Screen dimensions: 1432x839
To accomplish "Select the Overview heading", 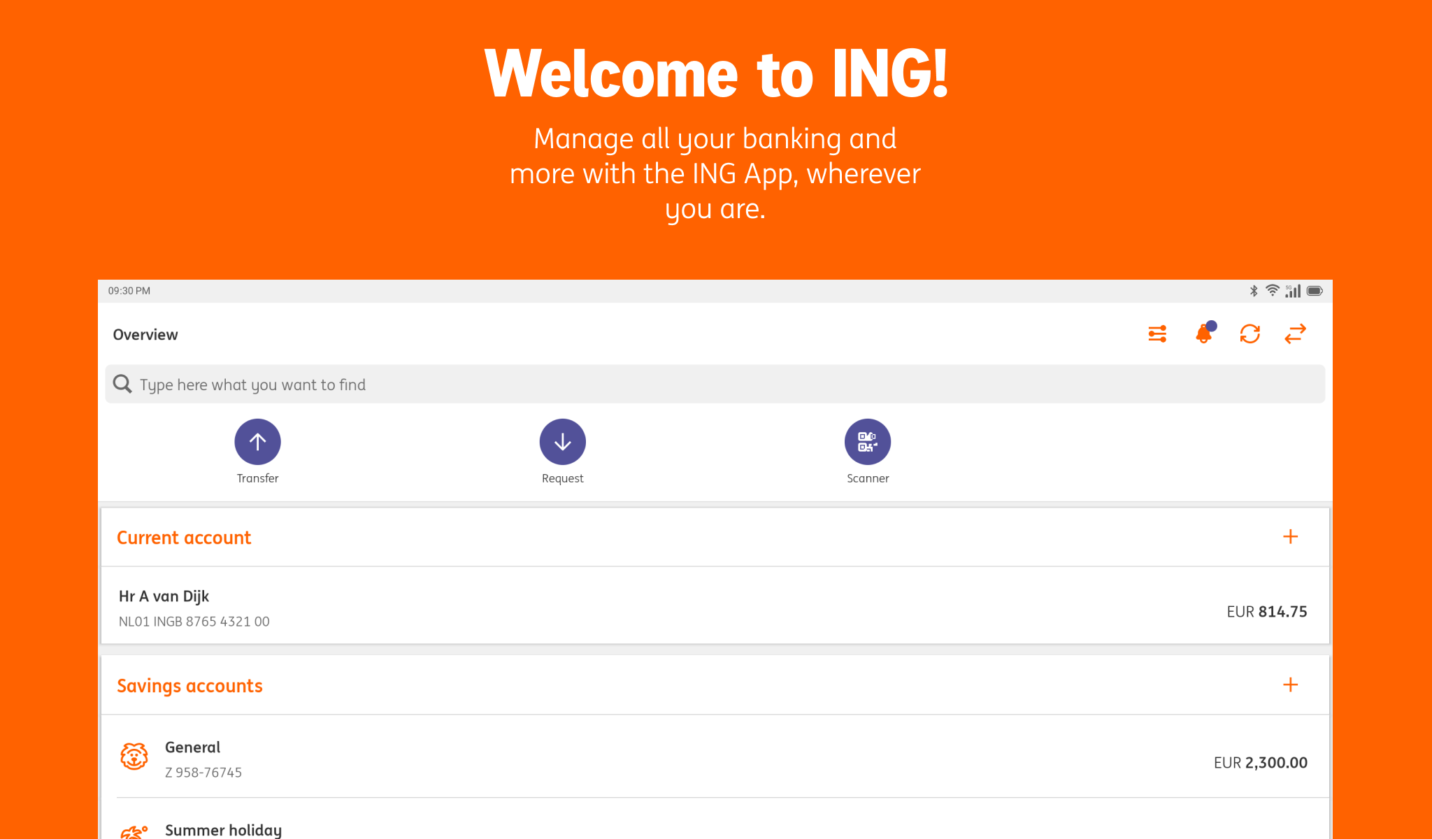I will [x=145, y=334].
